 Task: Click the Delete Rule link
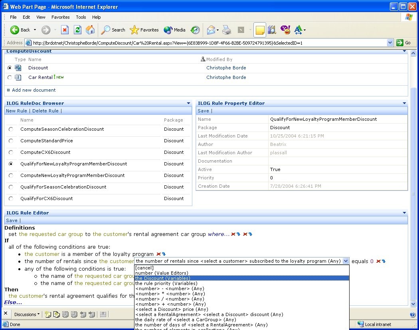45,111
